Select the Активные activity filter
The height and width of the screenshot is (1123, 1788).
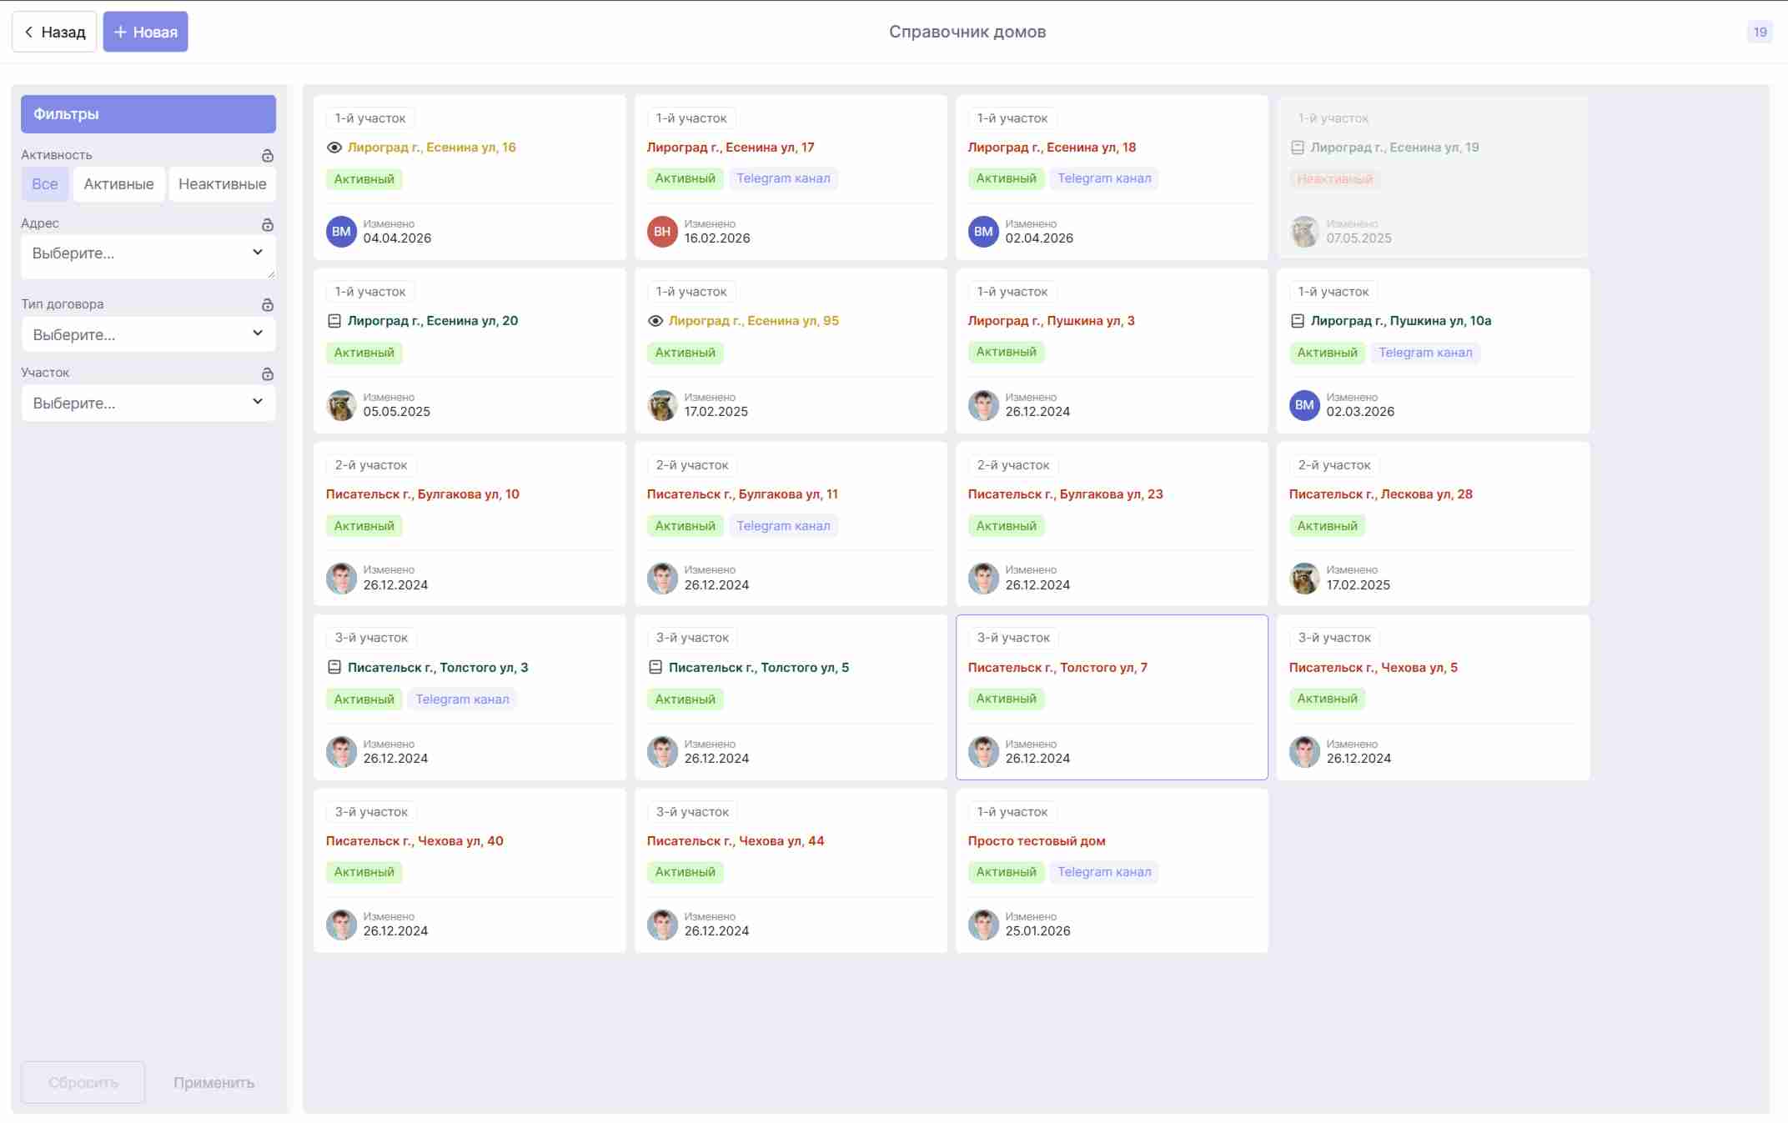pyautogui.click(x=118, y=184)
